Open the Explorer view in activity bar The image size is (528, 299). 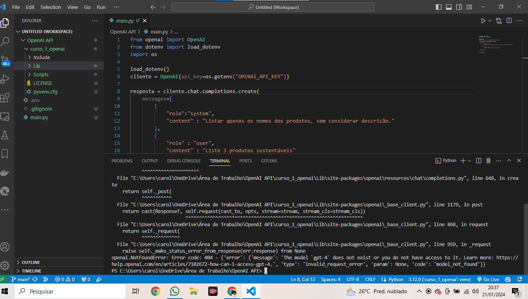(5, 23)
